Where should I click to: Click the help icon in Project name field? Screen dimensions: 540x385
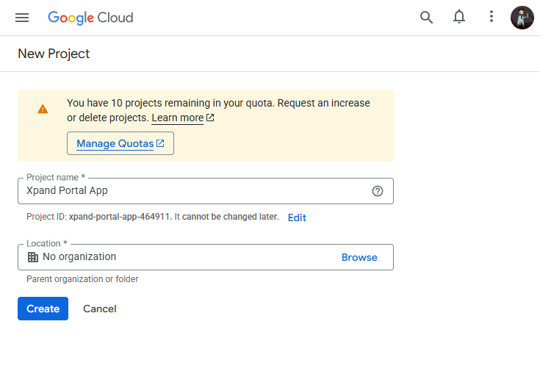pyautogui.click(x=378, y=191)
